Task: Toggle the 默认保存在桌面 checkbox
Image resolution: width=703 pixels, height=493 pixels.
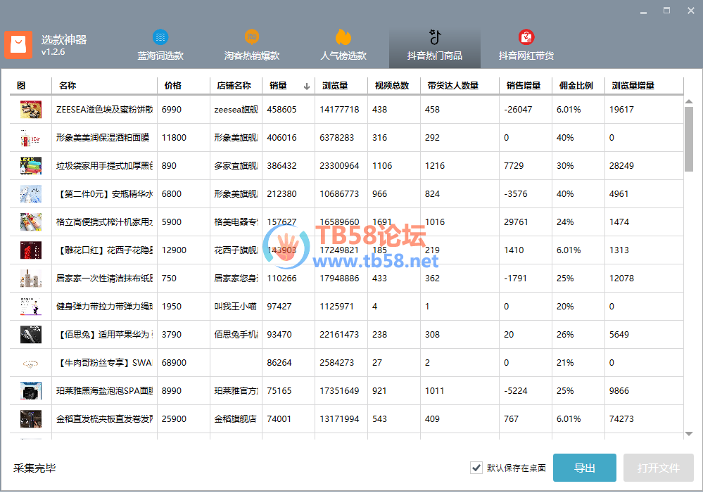Action: point(476,468)
